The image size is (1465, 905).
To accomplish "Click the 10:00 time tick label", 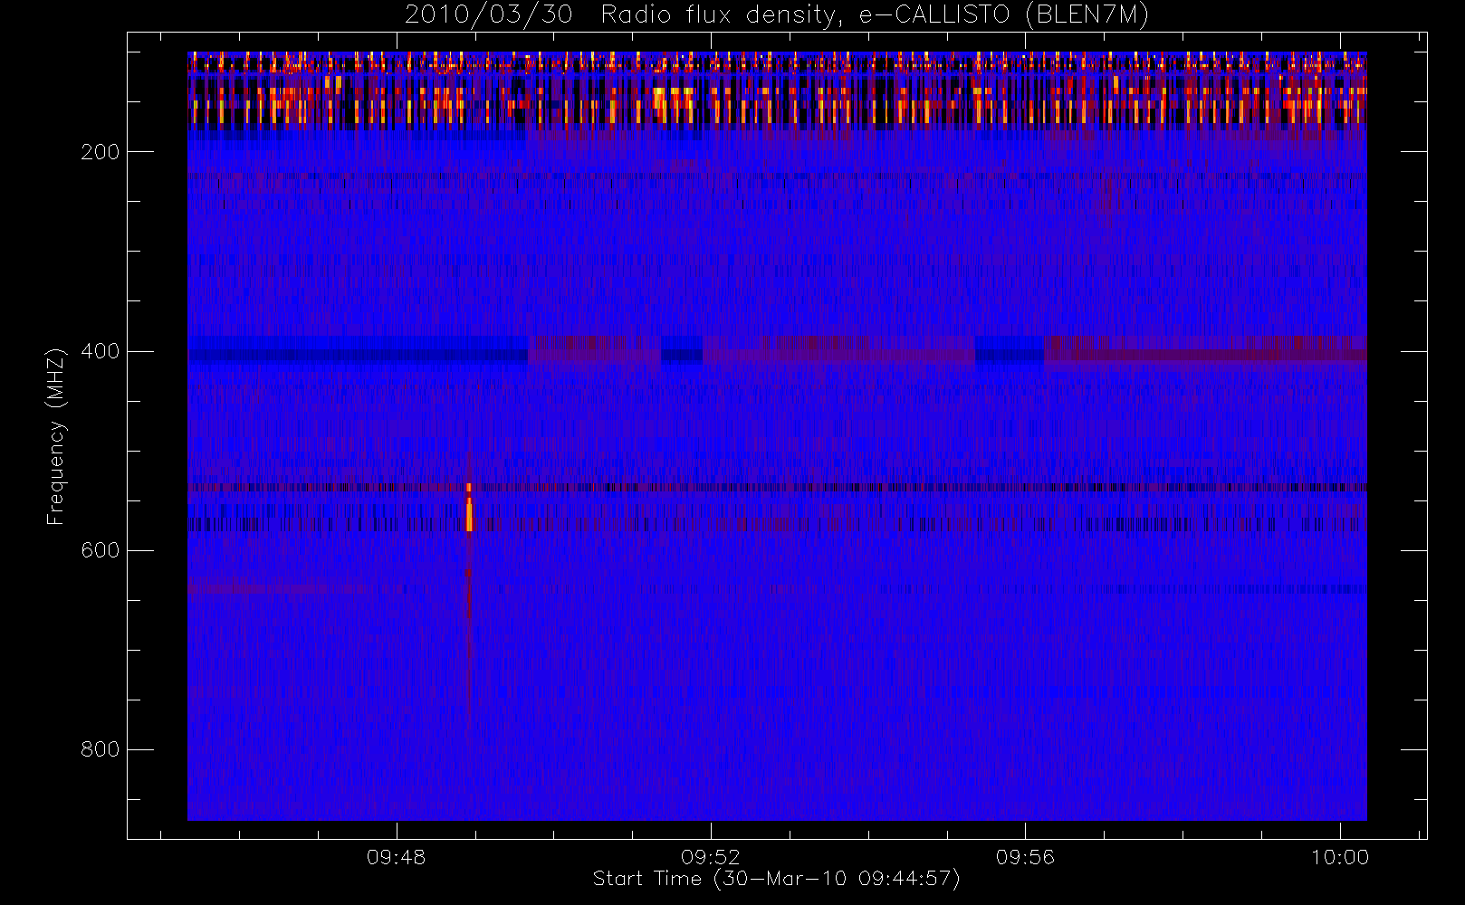I will pyautogui.click(x=1340, y=857).
